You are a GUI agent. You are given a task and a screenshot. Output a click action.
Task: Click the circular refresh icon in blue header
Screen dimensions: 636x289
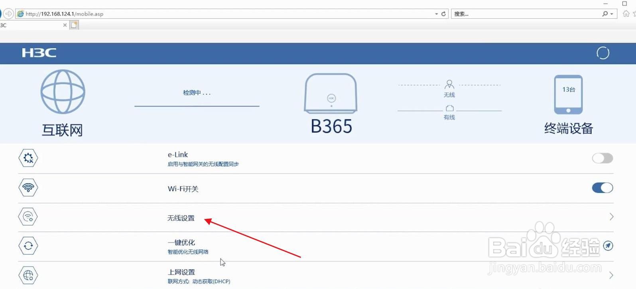click(603, 53)
